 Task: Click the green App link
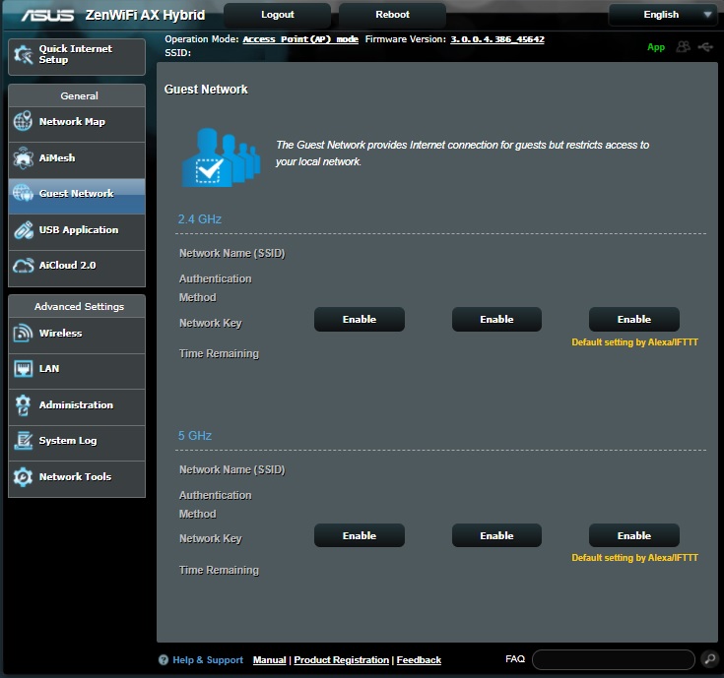[656, 47]
